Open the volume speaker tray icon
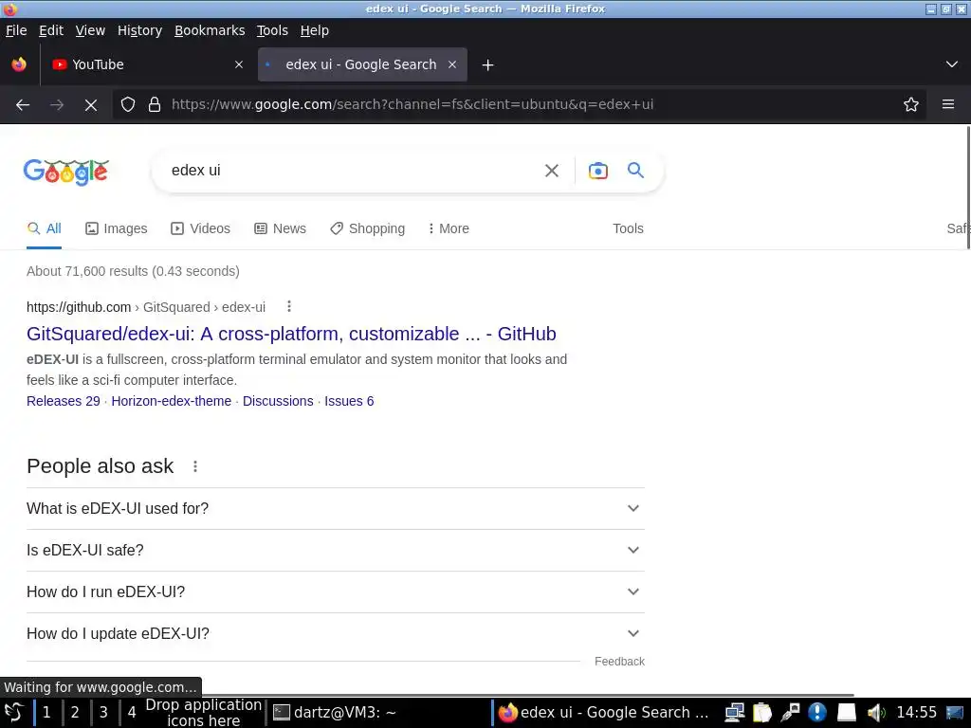Viewport: 971px width, 728px height. (x=875, y=713)
